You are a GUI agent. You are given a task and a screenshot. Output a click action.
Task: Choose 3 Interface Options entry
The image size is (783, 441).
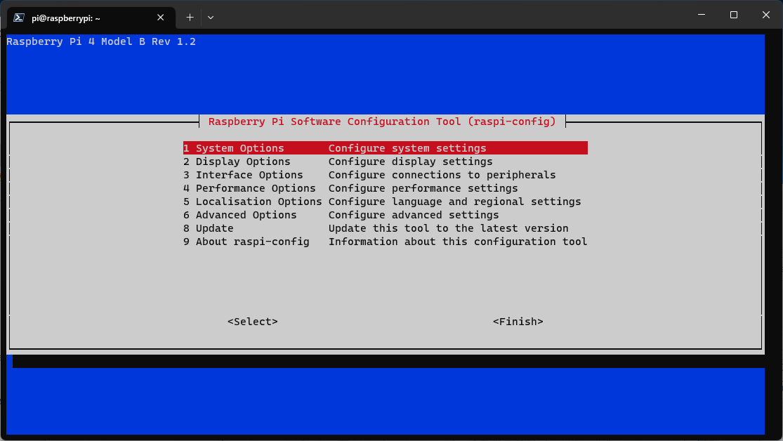pyautogui.click(x=385, y=175)
